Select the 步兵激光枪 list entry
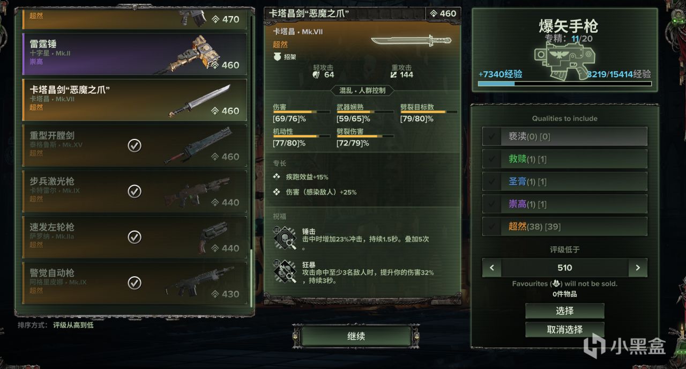Screen dimensions: 686x369 pos(135,190)
